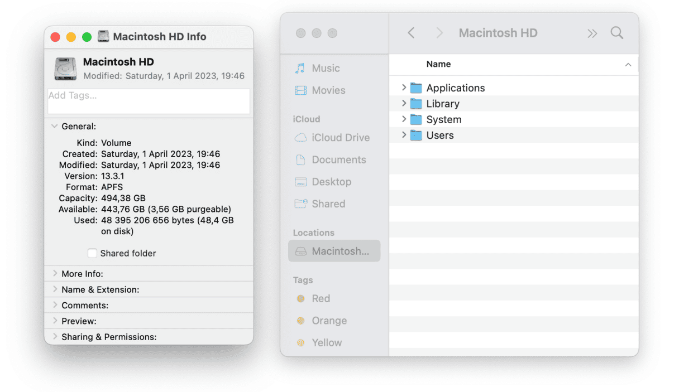
Task: Expand the More Info section
Action: pyautogui.click(x=55, y=274)
